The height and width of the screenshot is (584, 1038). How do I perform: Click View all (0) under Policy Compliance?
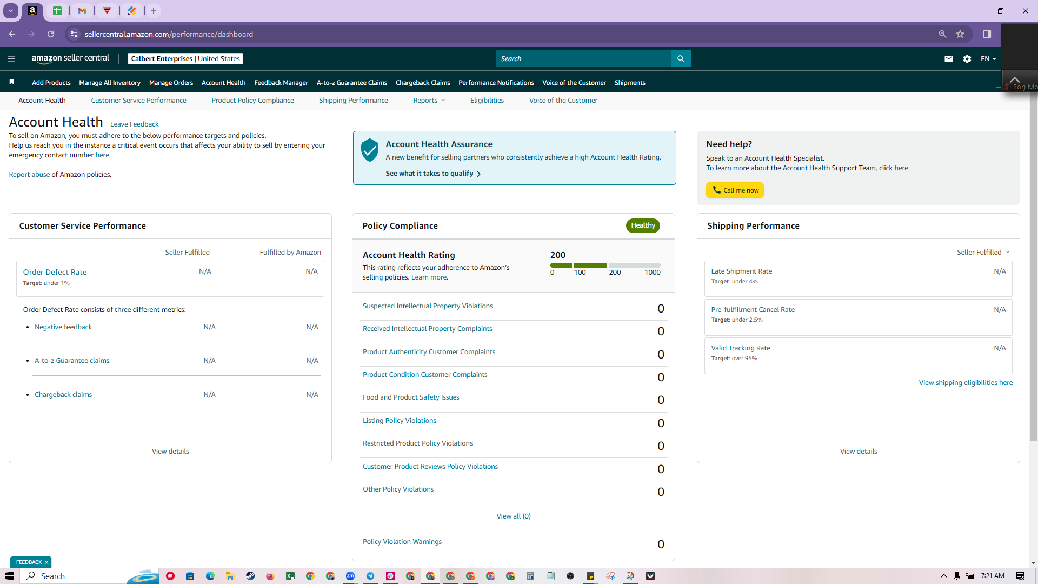[x=514, y=516]
